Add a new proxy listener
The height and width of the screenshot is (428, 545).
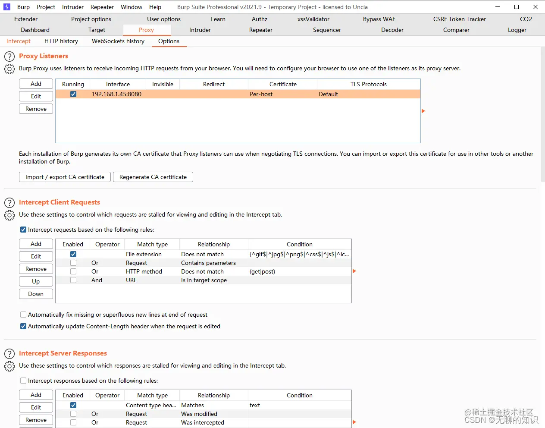tap(36, 84)
